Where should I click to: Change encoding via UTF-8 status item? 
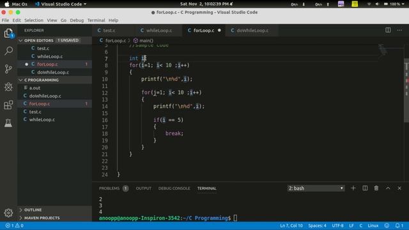tap(337, 226)
